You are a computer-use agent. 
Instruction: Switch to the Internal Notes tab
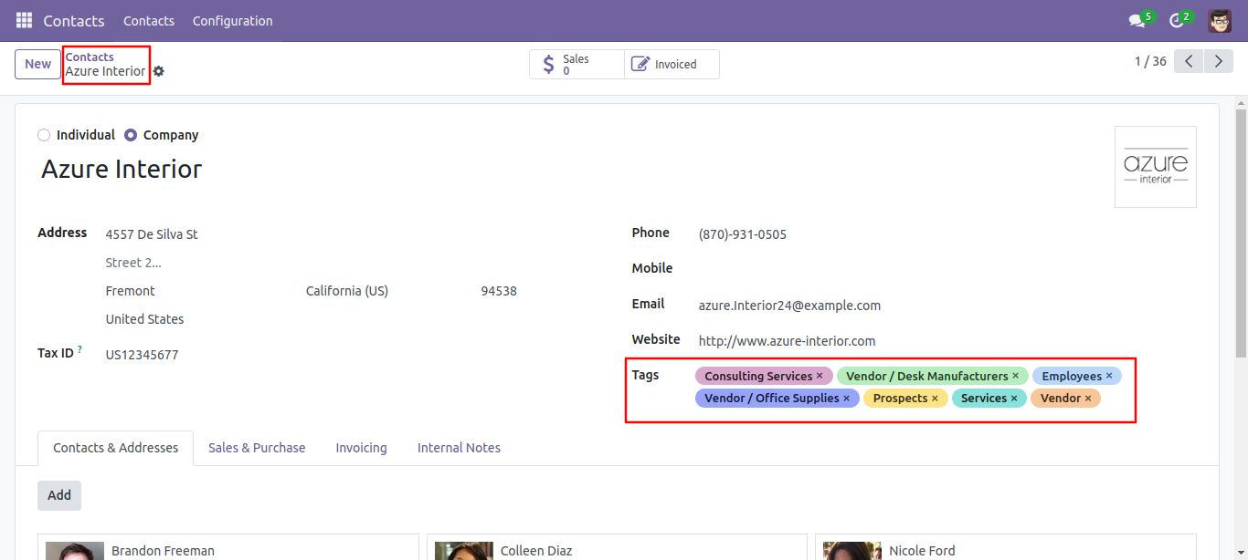(x=459, y=448)
